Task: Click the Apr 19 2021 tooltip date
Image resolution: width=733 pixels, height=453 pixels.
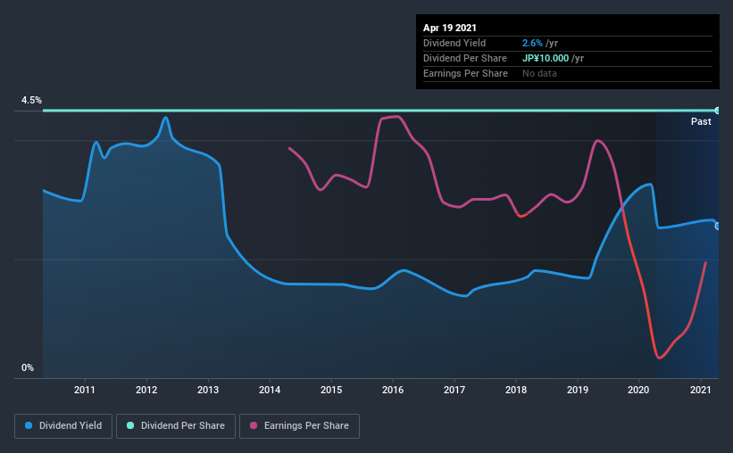Action: click(x=450, y=28)
